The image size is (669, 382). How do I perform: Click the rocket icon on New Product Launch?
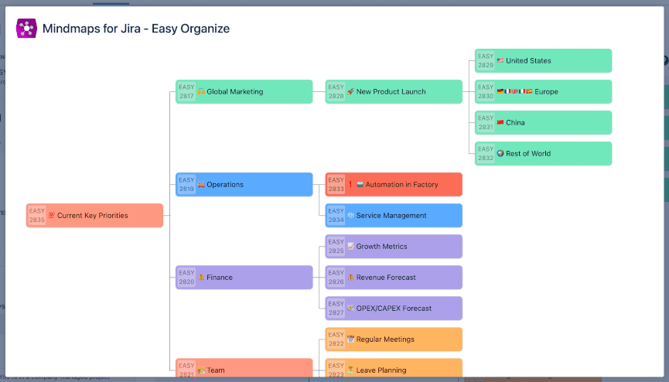pyautogui.click(x=350, y=91)
